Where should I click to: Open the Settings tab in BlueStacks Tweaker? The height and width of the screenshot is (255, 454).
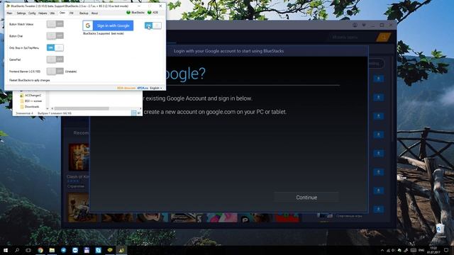[21, 13]
